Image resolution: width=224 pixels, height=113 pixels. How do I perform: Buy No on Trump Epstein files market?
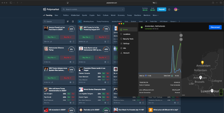pos(67,78)
